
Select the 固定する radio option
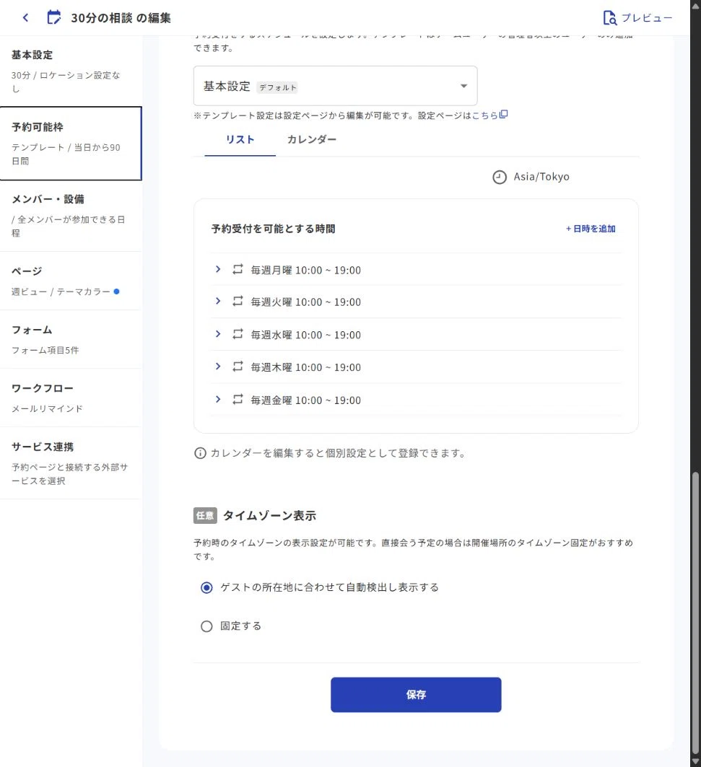click(206, 626)
